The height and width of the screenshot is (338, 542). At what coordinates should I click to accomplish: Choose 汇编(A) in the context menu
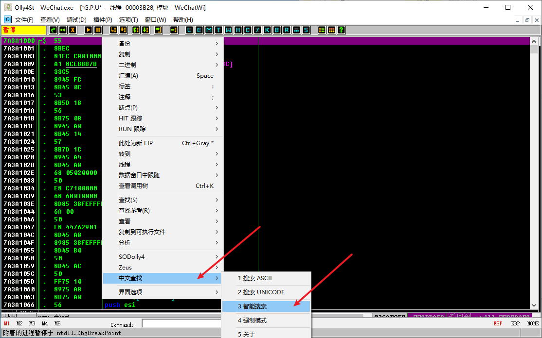pos(162,76)
